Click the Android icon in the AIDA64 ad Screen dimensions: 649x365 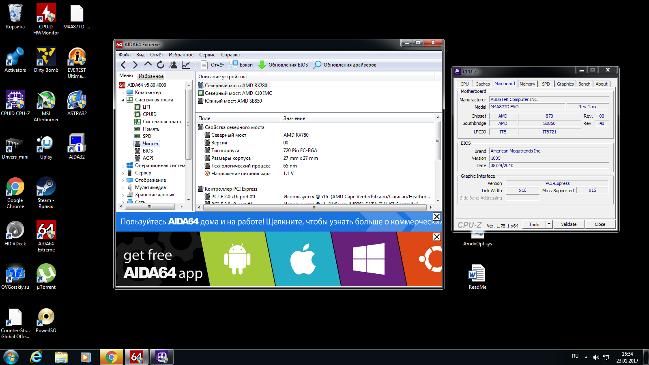(x=237, y=259)
